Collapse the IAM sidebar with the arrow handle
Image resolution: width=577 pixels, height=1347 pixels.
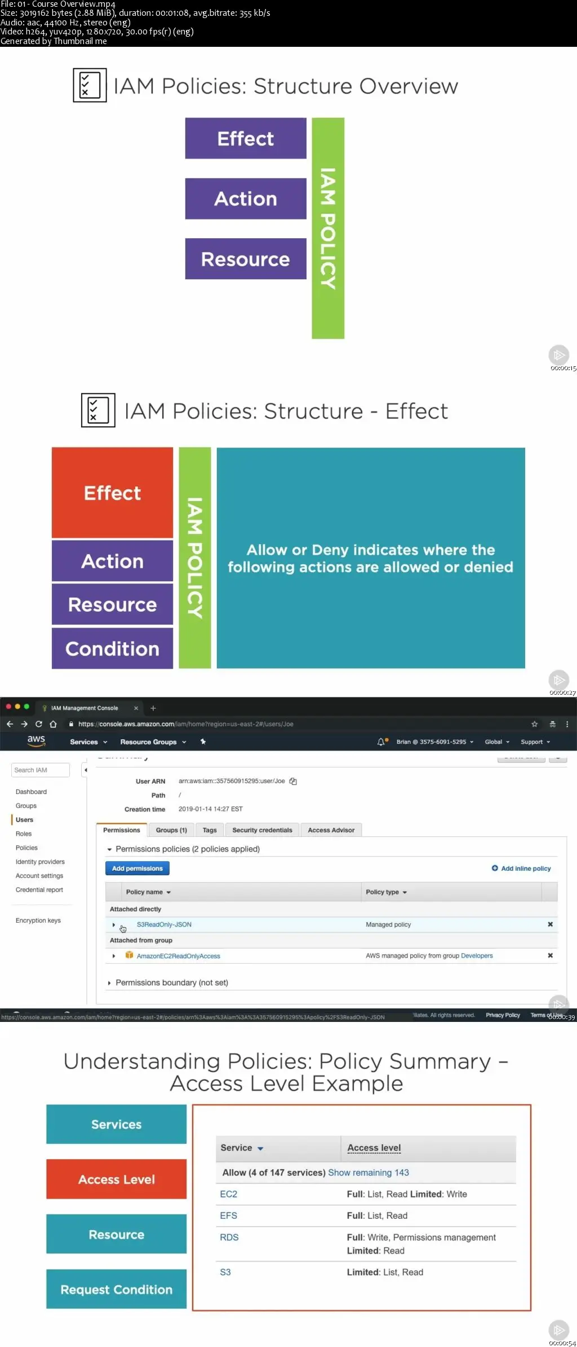point(85,770)
